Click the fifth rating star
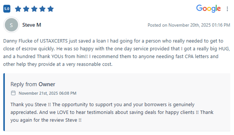This screenshot has width=234, height=135. 50,9
